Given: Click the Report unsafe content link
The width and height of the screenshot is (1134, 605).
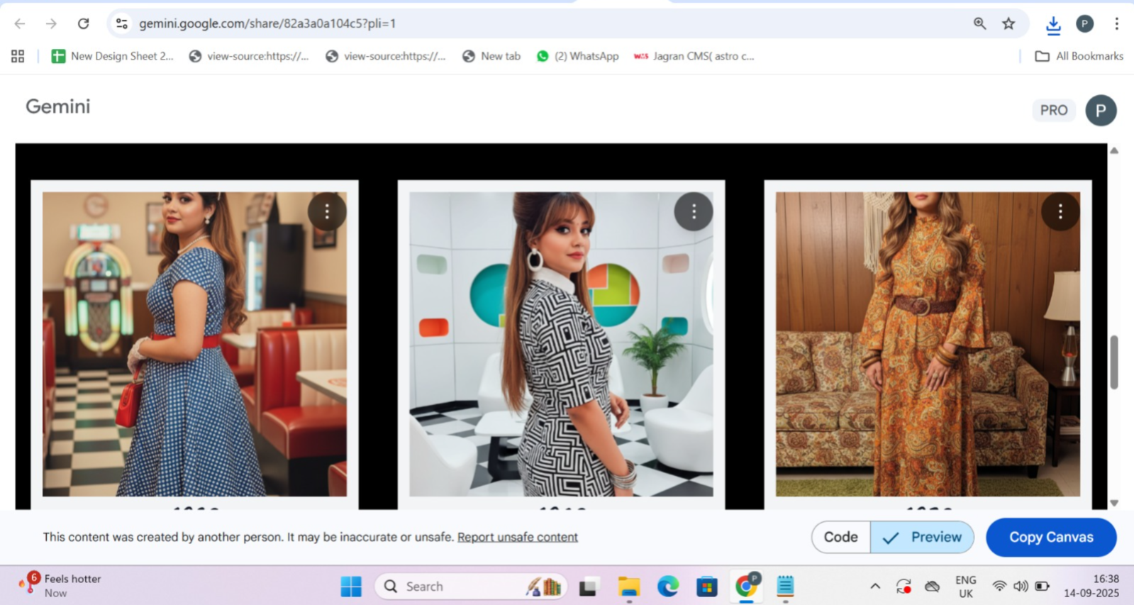Looking at the screenshot, I should click(517, 538).
